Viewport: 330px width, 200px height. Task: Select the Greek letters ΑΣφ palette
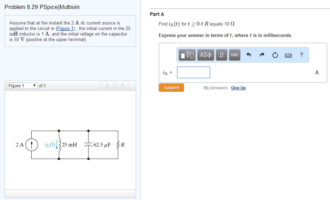coord(205,54)
